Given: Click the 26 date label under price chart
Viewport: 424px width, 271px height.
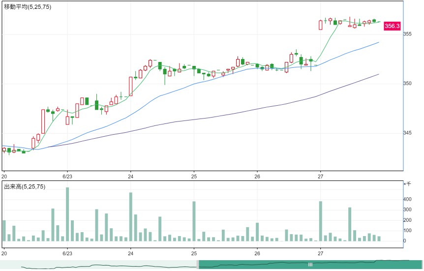Looking at the screenshot, I should (x=257, y=177).
